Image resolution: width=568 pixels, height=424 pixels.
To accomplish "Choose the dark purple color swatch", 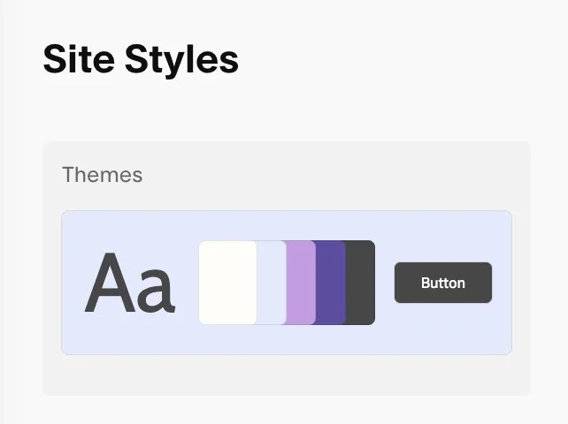I will (330, 283).
